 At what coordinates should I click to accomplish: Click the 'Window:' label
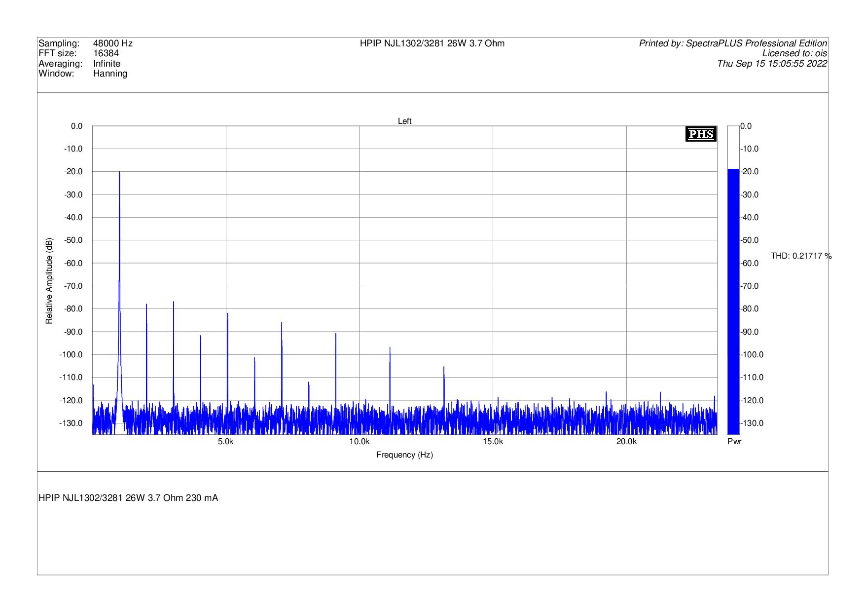56,74
